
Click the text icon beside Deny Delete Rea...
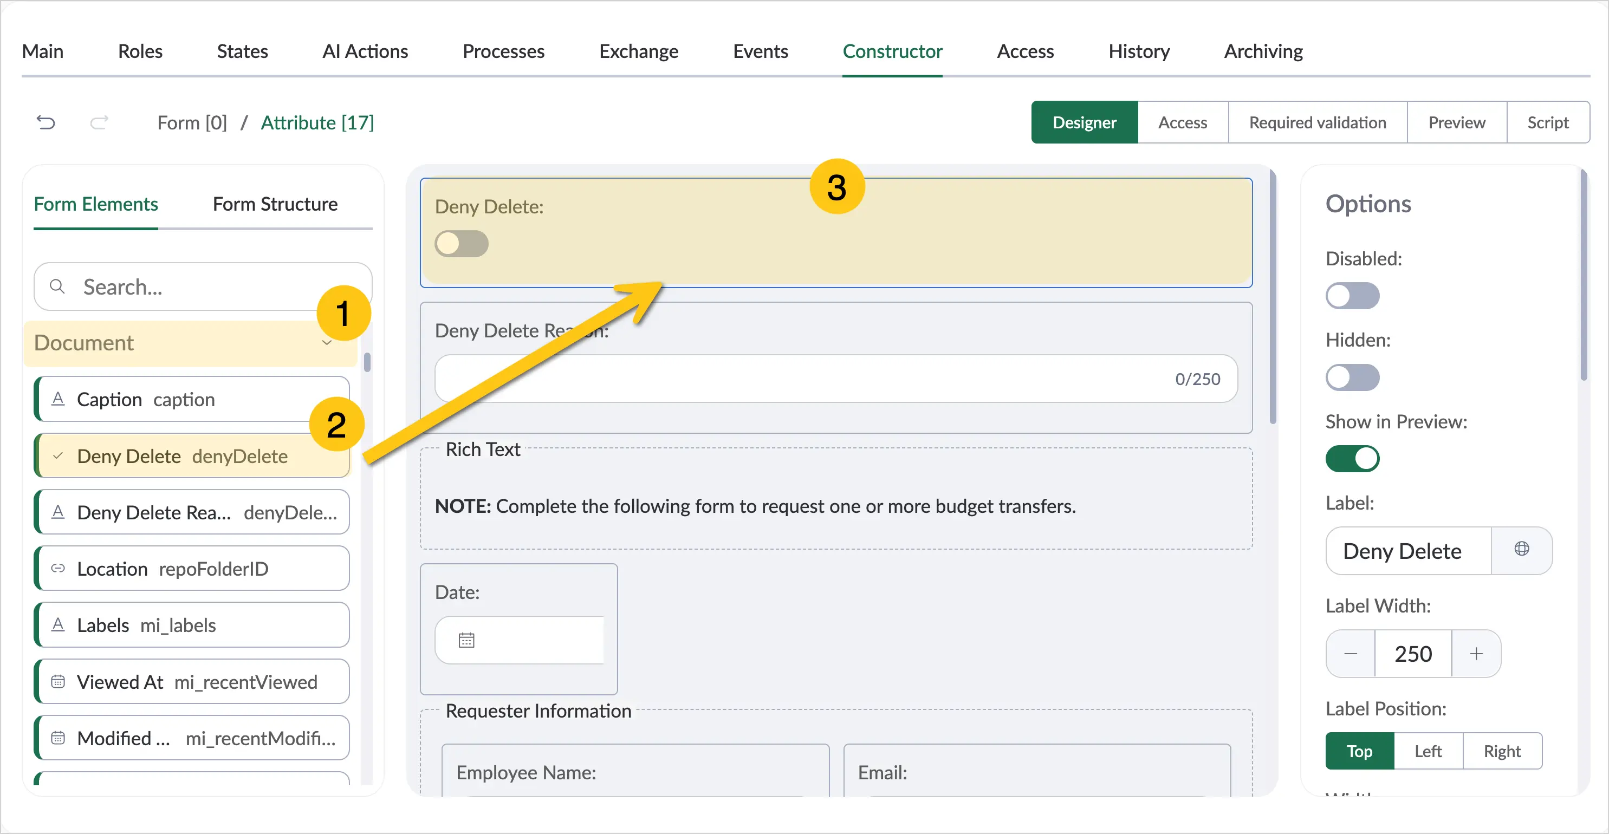58,512
